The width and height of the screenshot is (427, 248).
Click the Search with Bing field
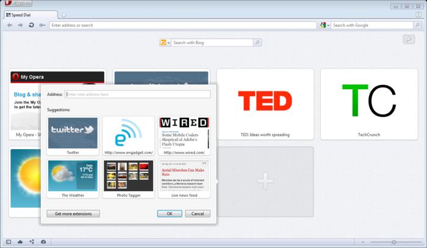click(x=212, y=43)
